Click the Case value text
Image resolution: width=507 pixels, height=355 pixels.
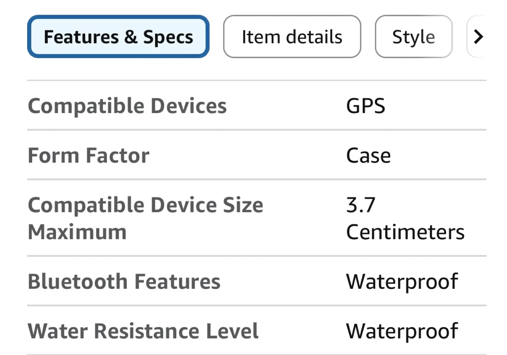[x=368, y=155]
